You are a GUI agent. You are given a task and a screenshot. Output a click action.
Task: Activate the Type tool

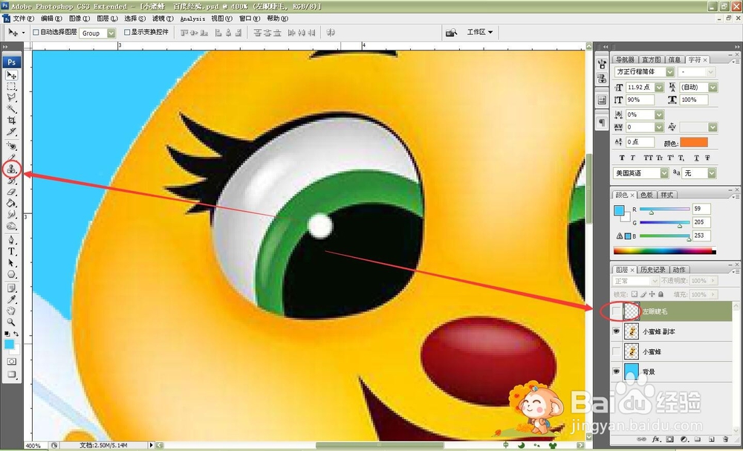[x=10, y=250]
